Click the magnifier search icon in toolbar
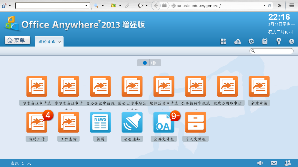This screenshot has width=298, height=167. [96, 6]
